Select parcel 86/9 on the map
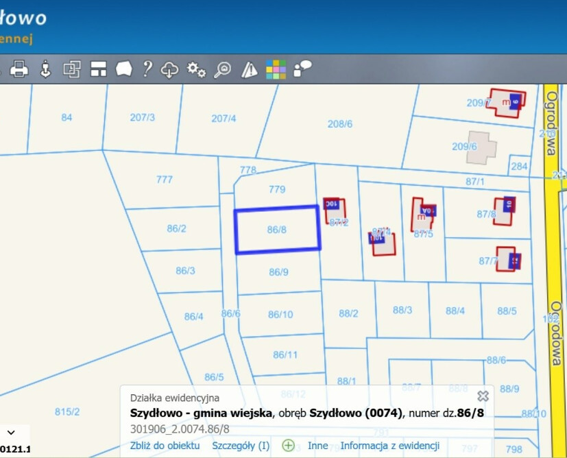The height and width of the screenshot is (458, 567). [x=278, y=272]
